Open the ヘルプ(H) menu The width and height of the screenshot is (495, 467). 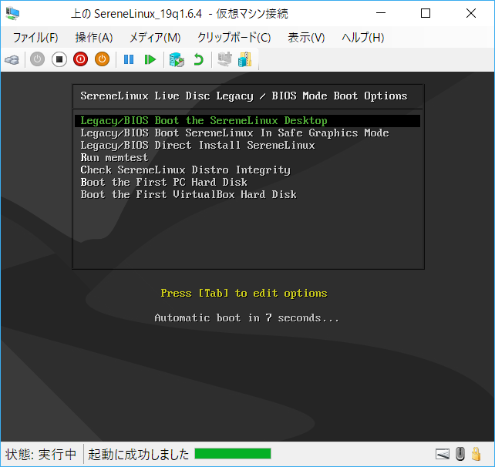[x=363, y=38]
